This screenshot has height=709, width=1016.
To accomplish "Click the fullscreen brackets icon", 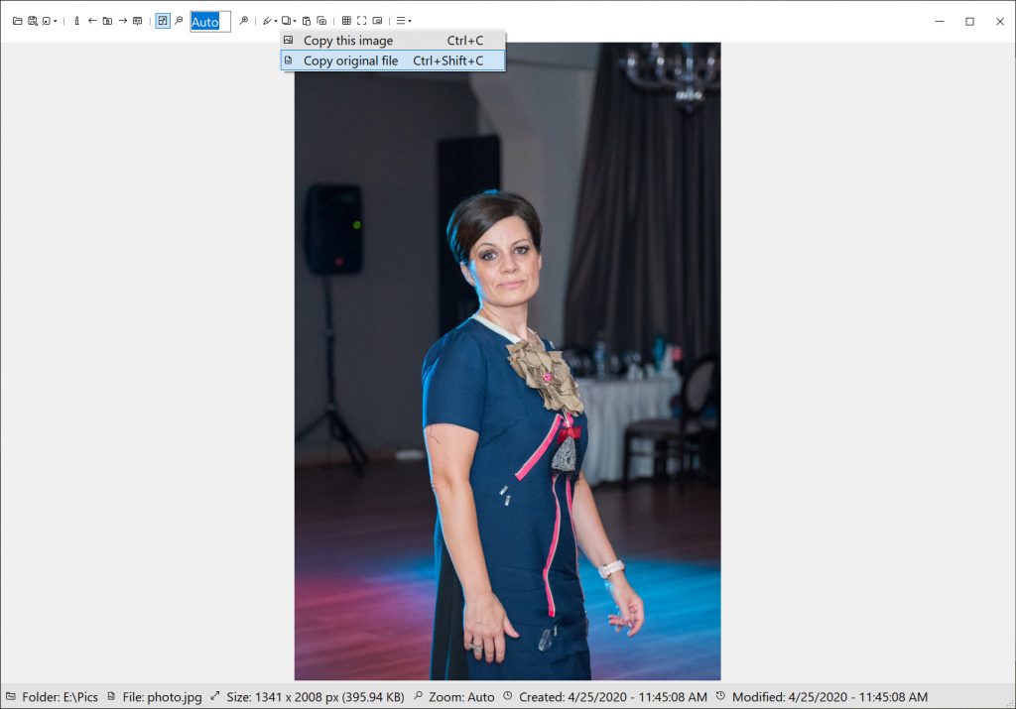I will 361,21.
